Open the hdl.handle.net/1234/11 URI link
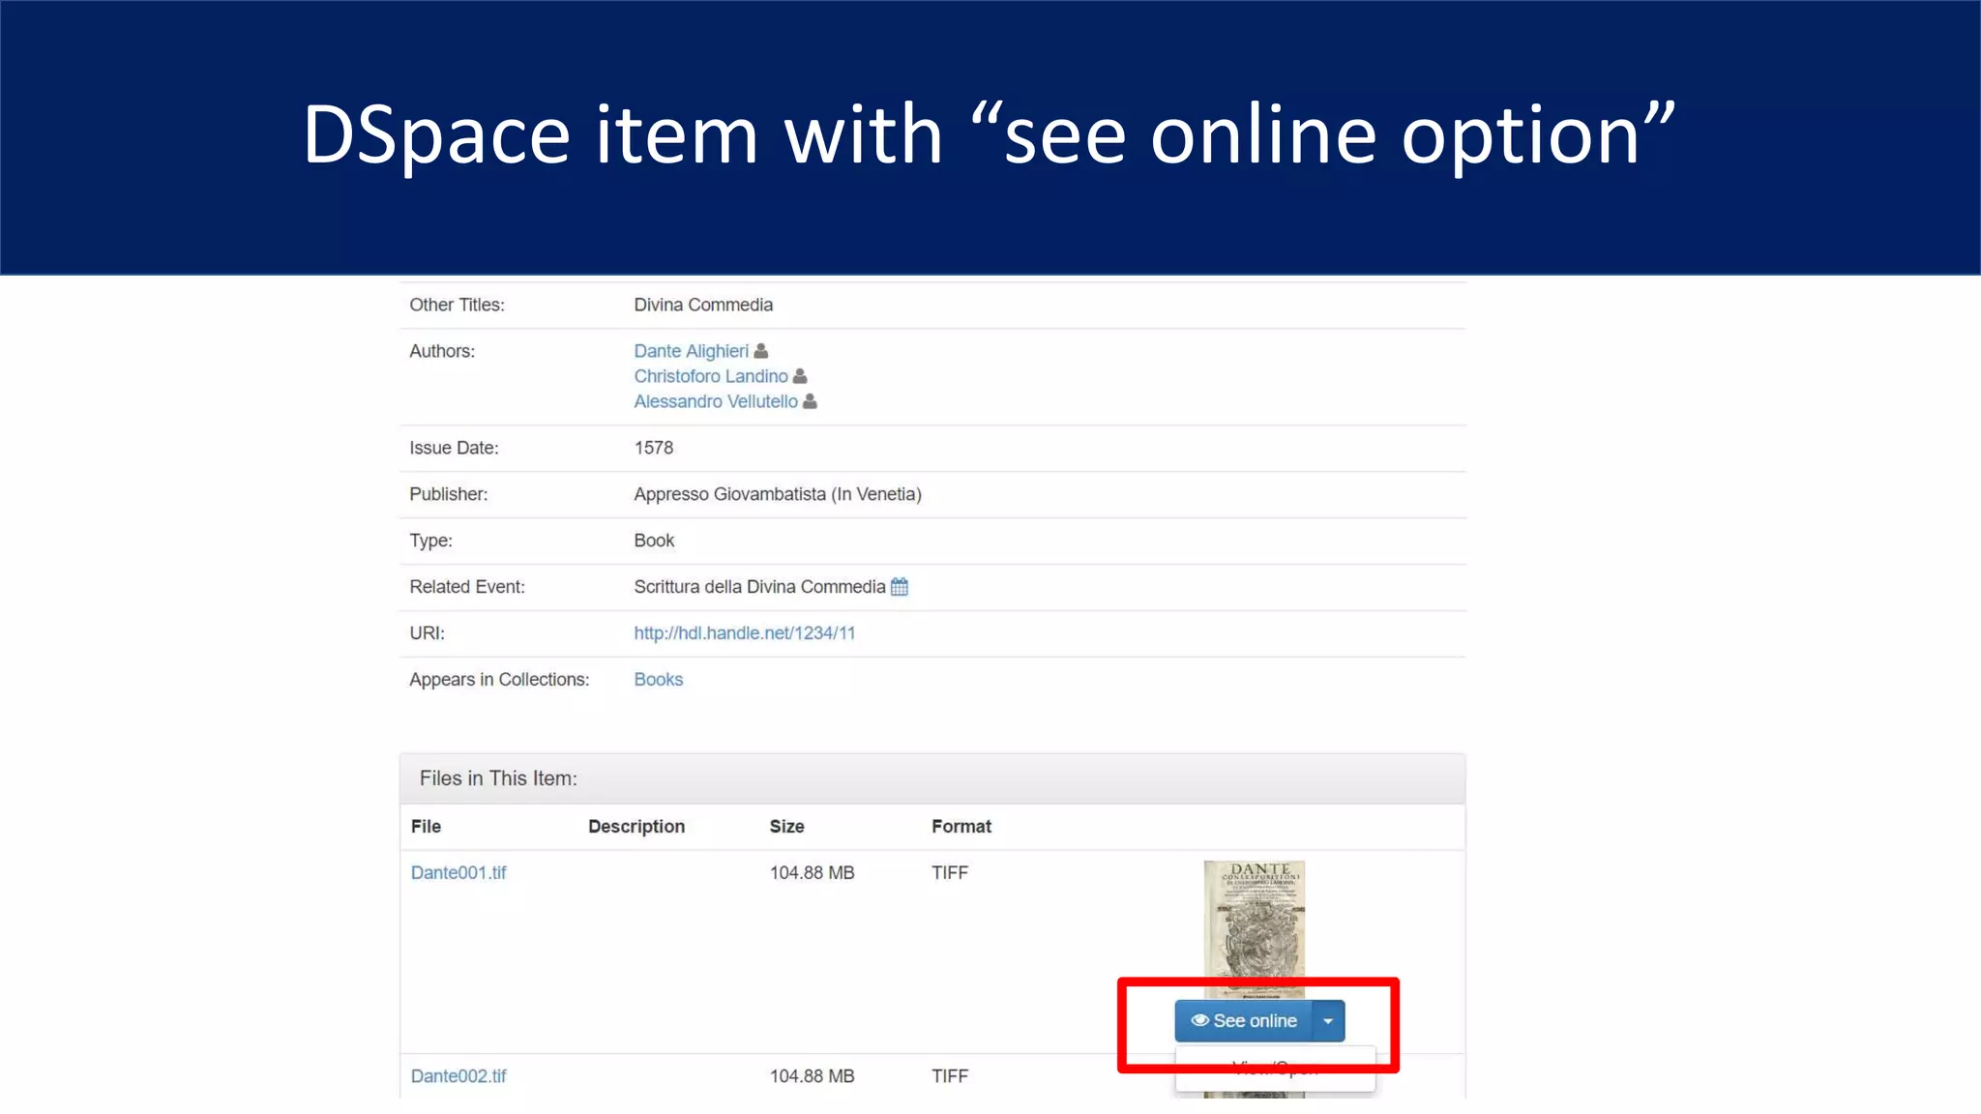 [x=745, y=633]
